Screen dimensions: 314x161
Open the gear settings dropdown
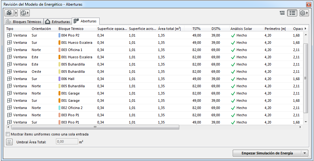304,13
